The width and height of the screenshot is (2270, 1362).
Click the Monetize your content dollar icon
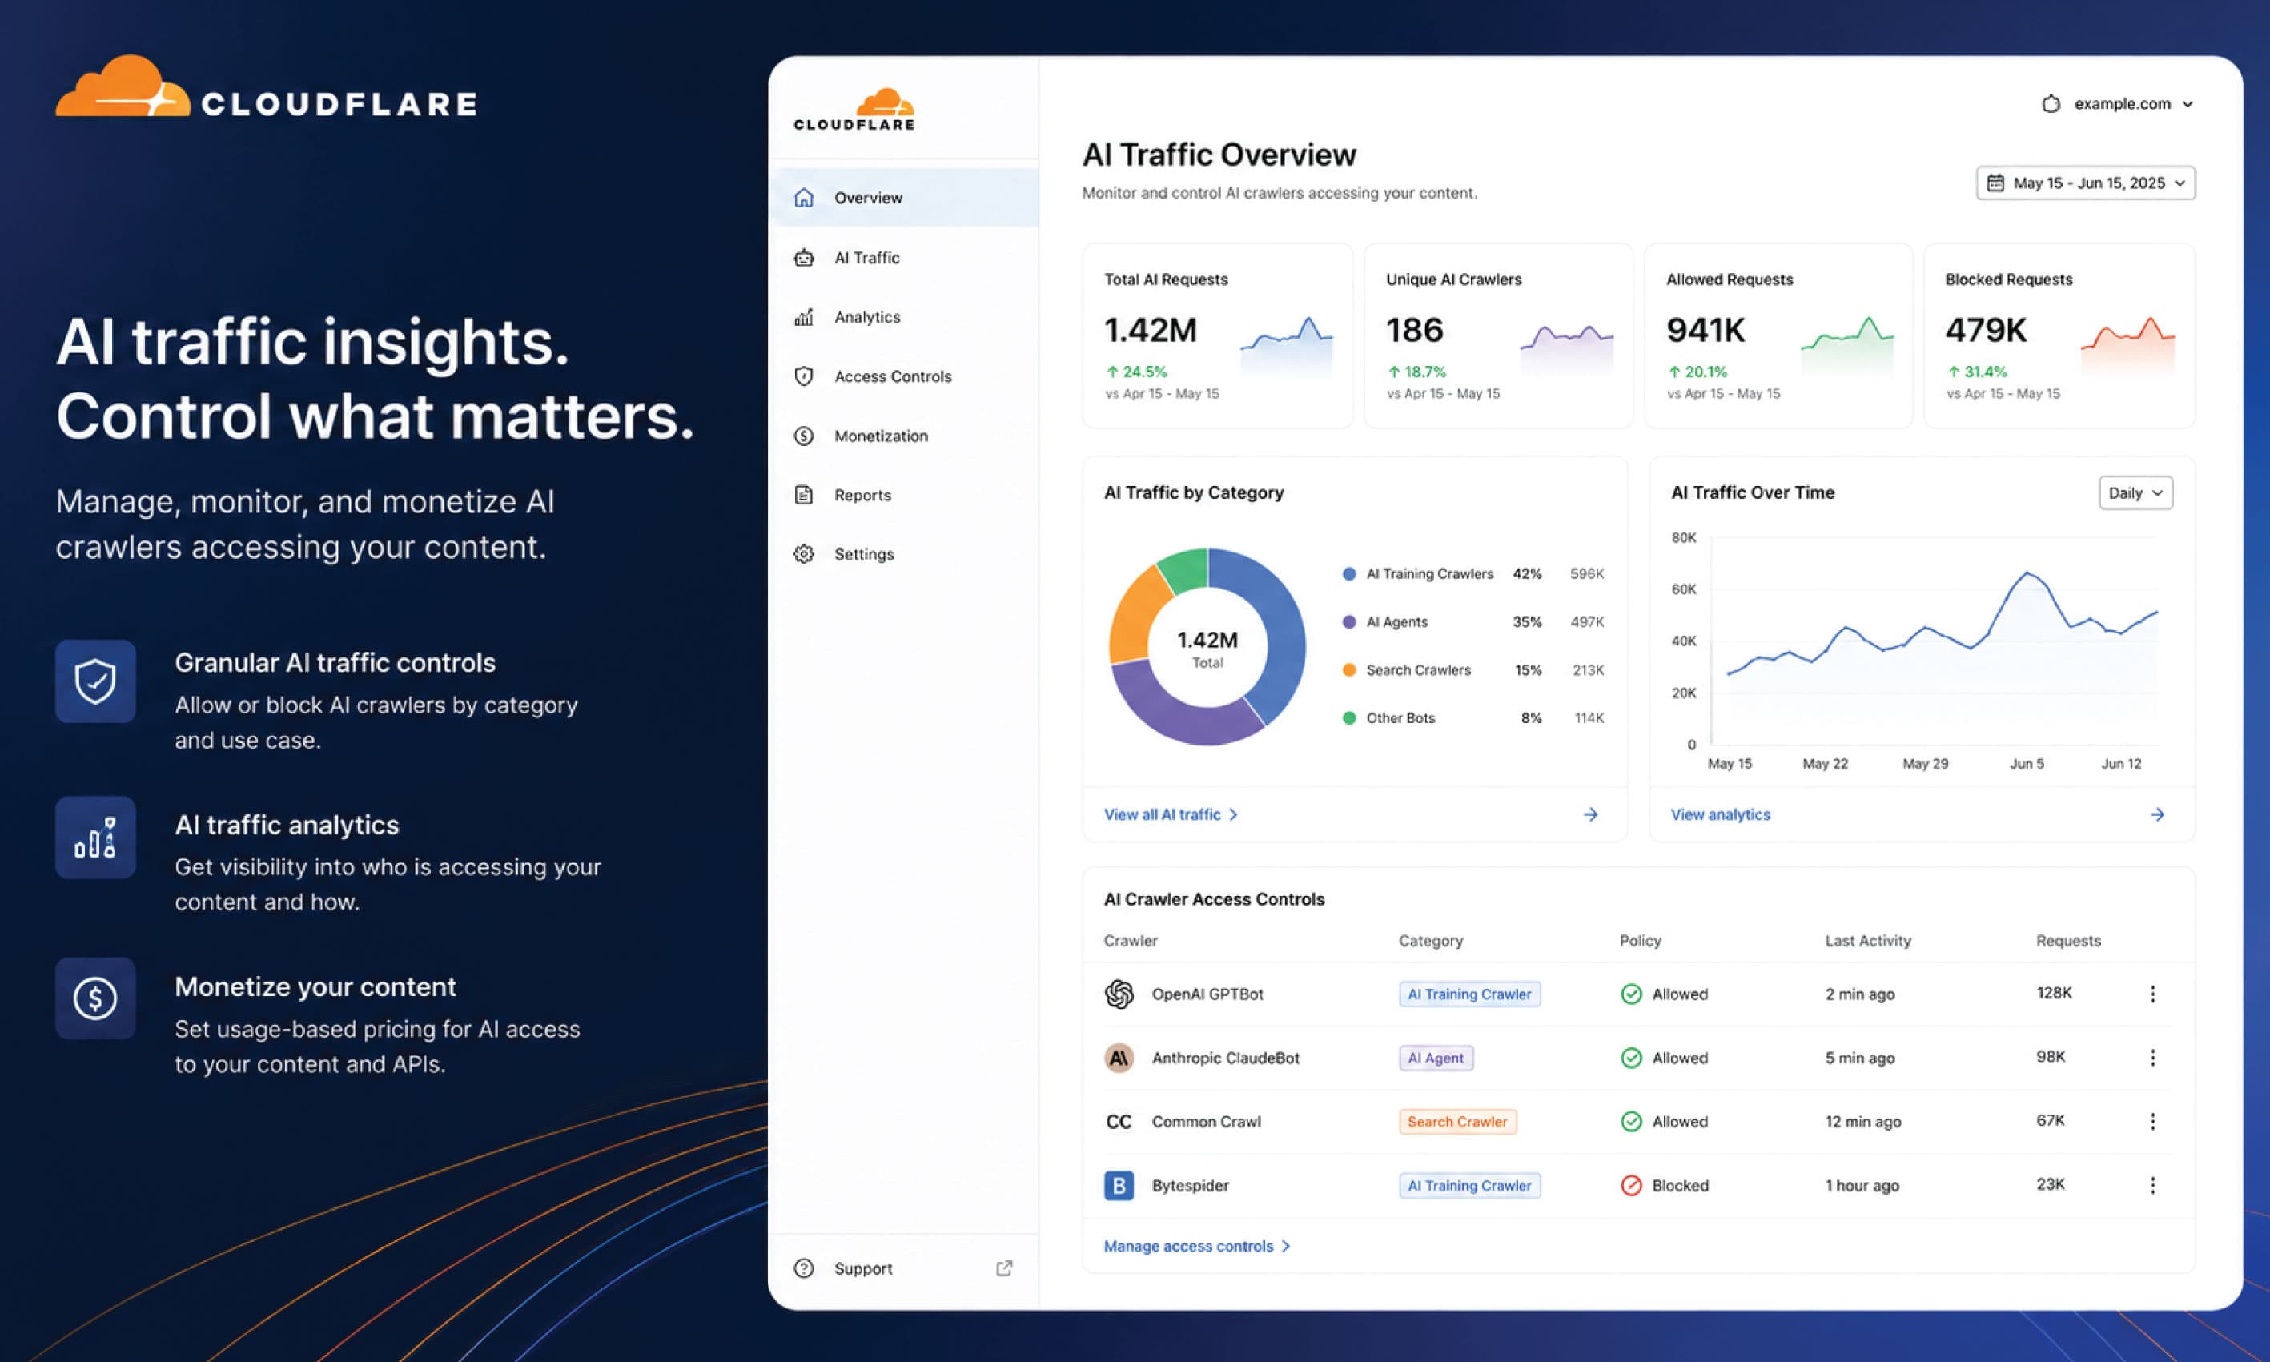[95, 998]
